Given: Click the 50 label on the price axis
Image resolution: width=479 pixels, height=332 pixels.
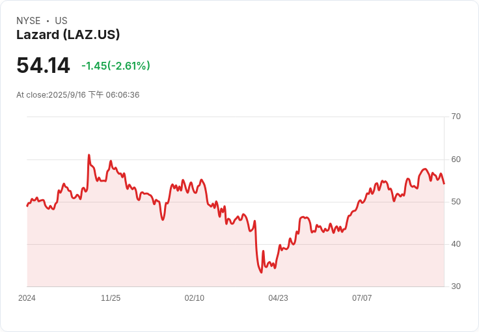Looking at the screenshot, I should coord(456,202).
